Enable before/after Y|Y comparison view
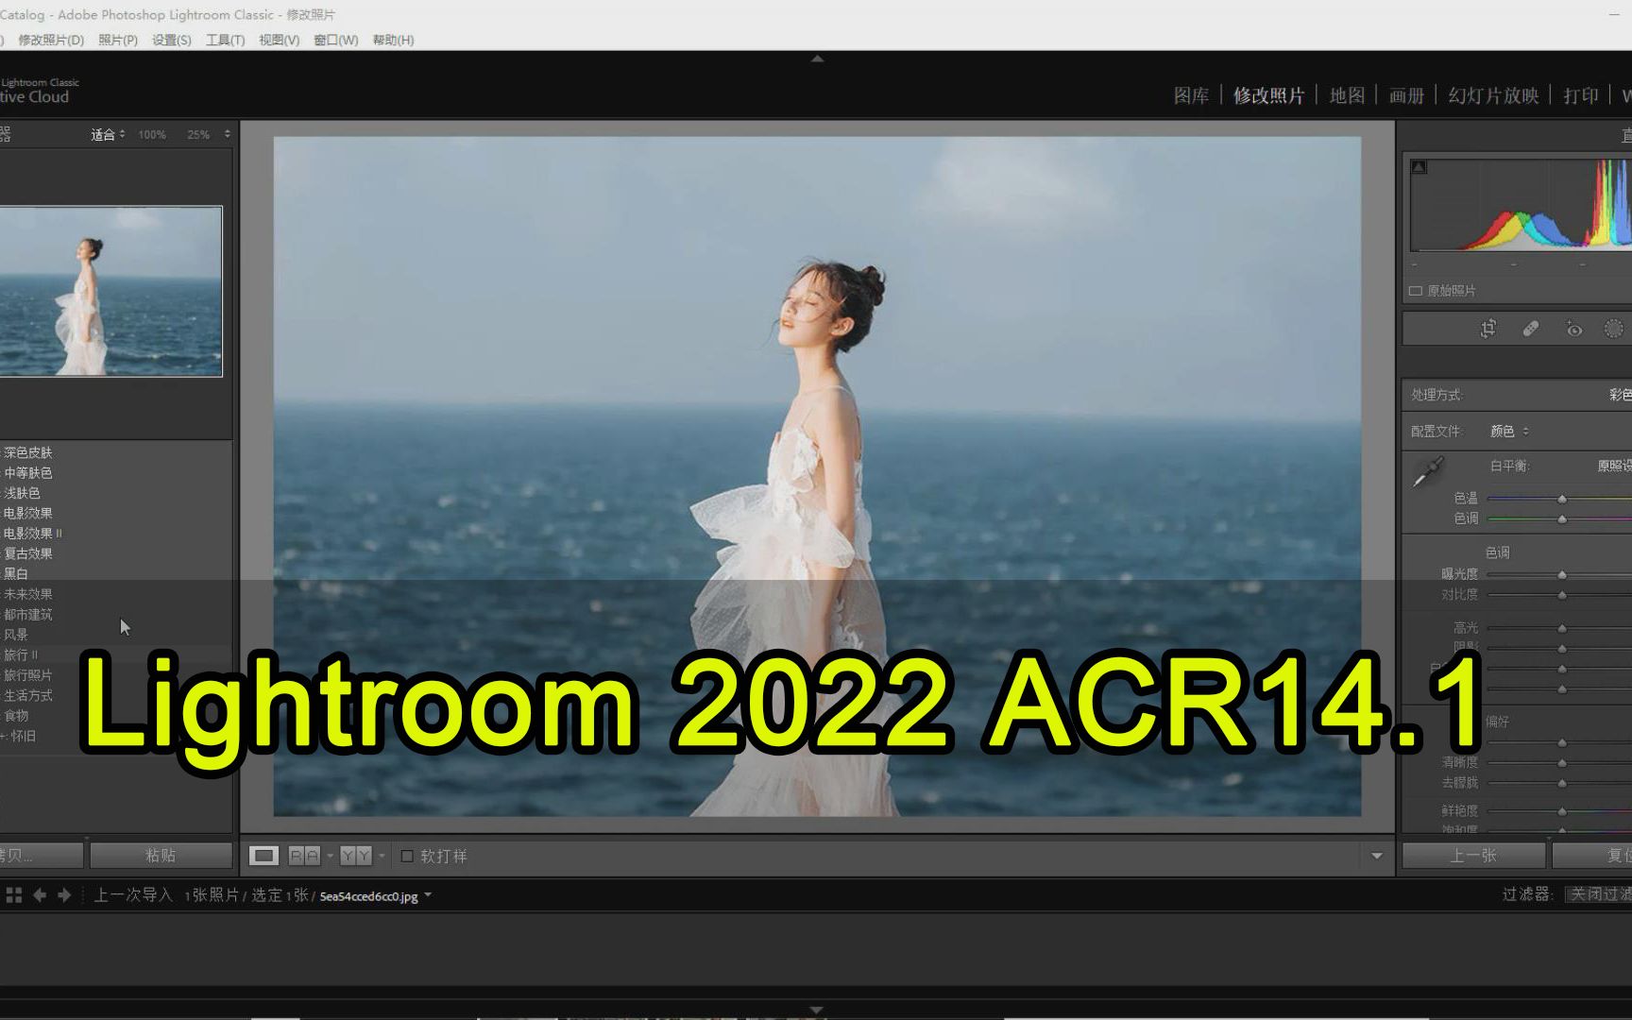The width and height of the screenshot is (1632, 1020). pos(356,856)
